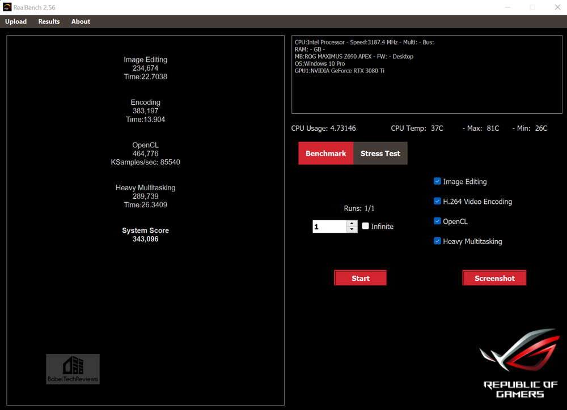This screenshot has width=567, height=410.
Task: Click the Time:13.904 result
Action: (145, 119)
